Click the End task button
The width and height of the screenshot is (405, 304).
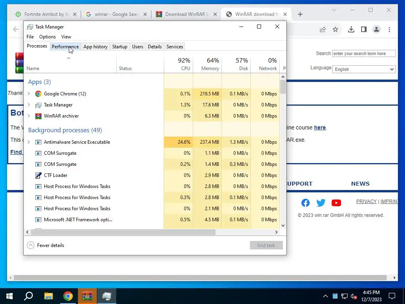point(266,245)
